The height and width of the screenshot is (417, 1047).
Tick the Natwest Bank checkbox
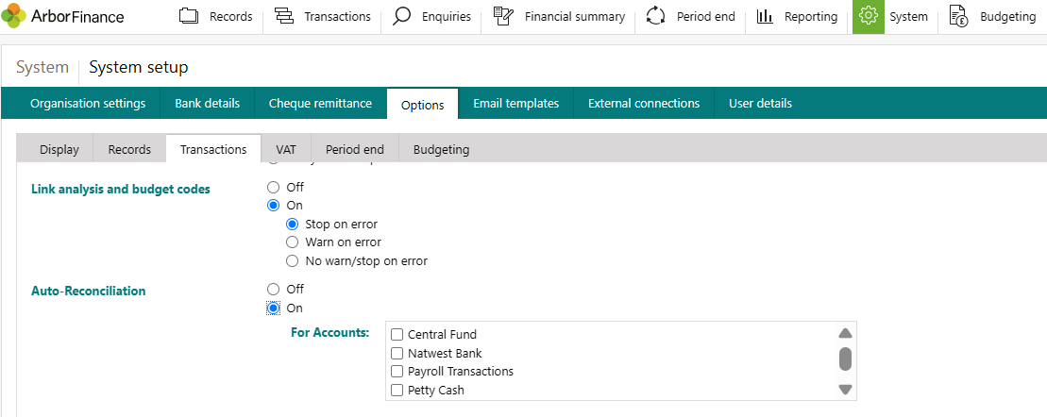tap(397, 353)
